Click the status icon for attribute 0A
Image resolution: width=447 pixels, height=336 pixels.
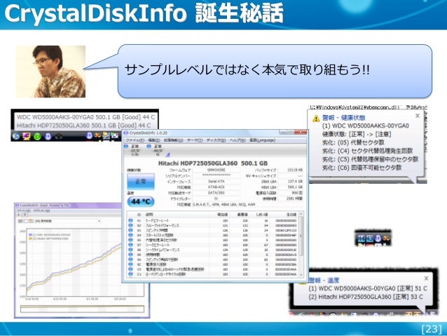tap(130, 260)
